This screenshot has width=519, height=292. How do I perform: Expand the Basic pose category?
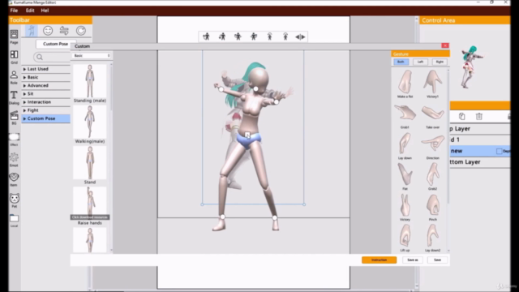point(46,77)
